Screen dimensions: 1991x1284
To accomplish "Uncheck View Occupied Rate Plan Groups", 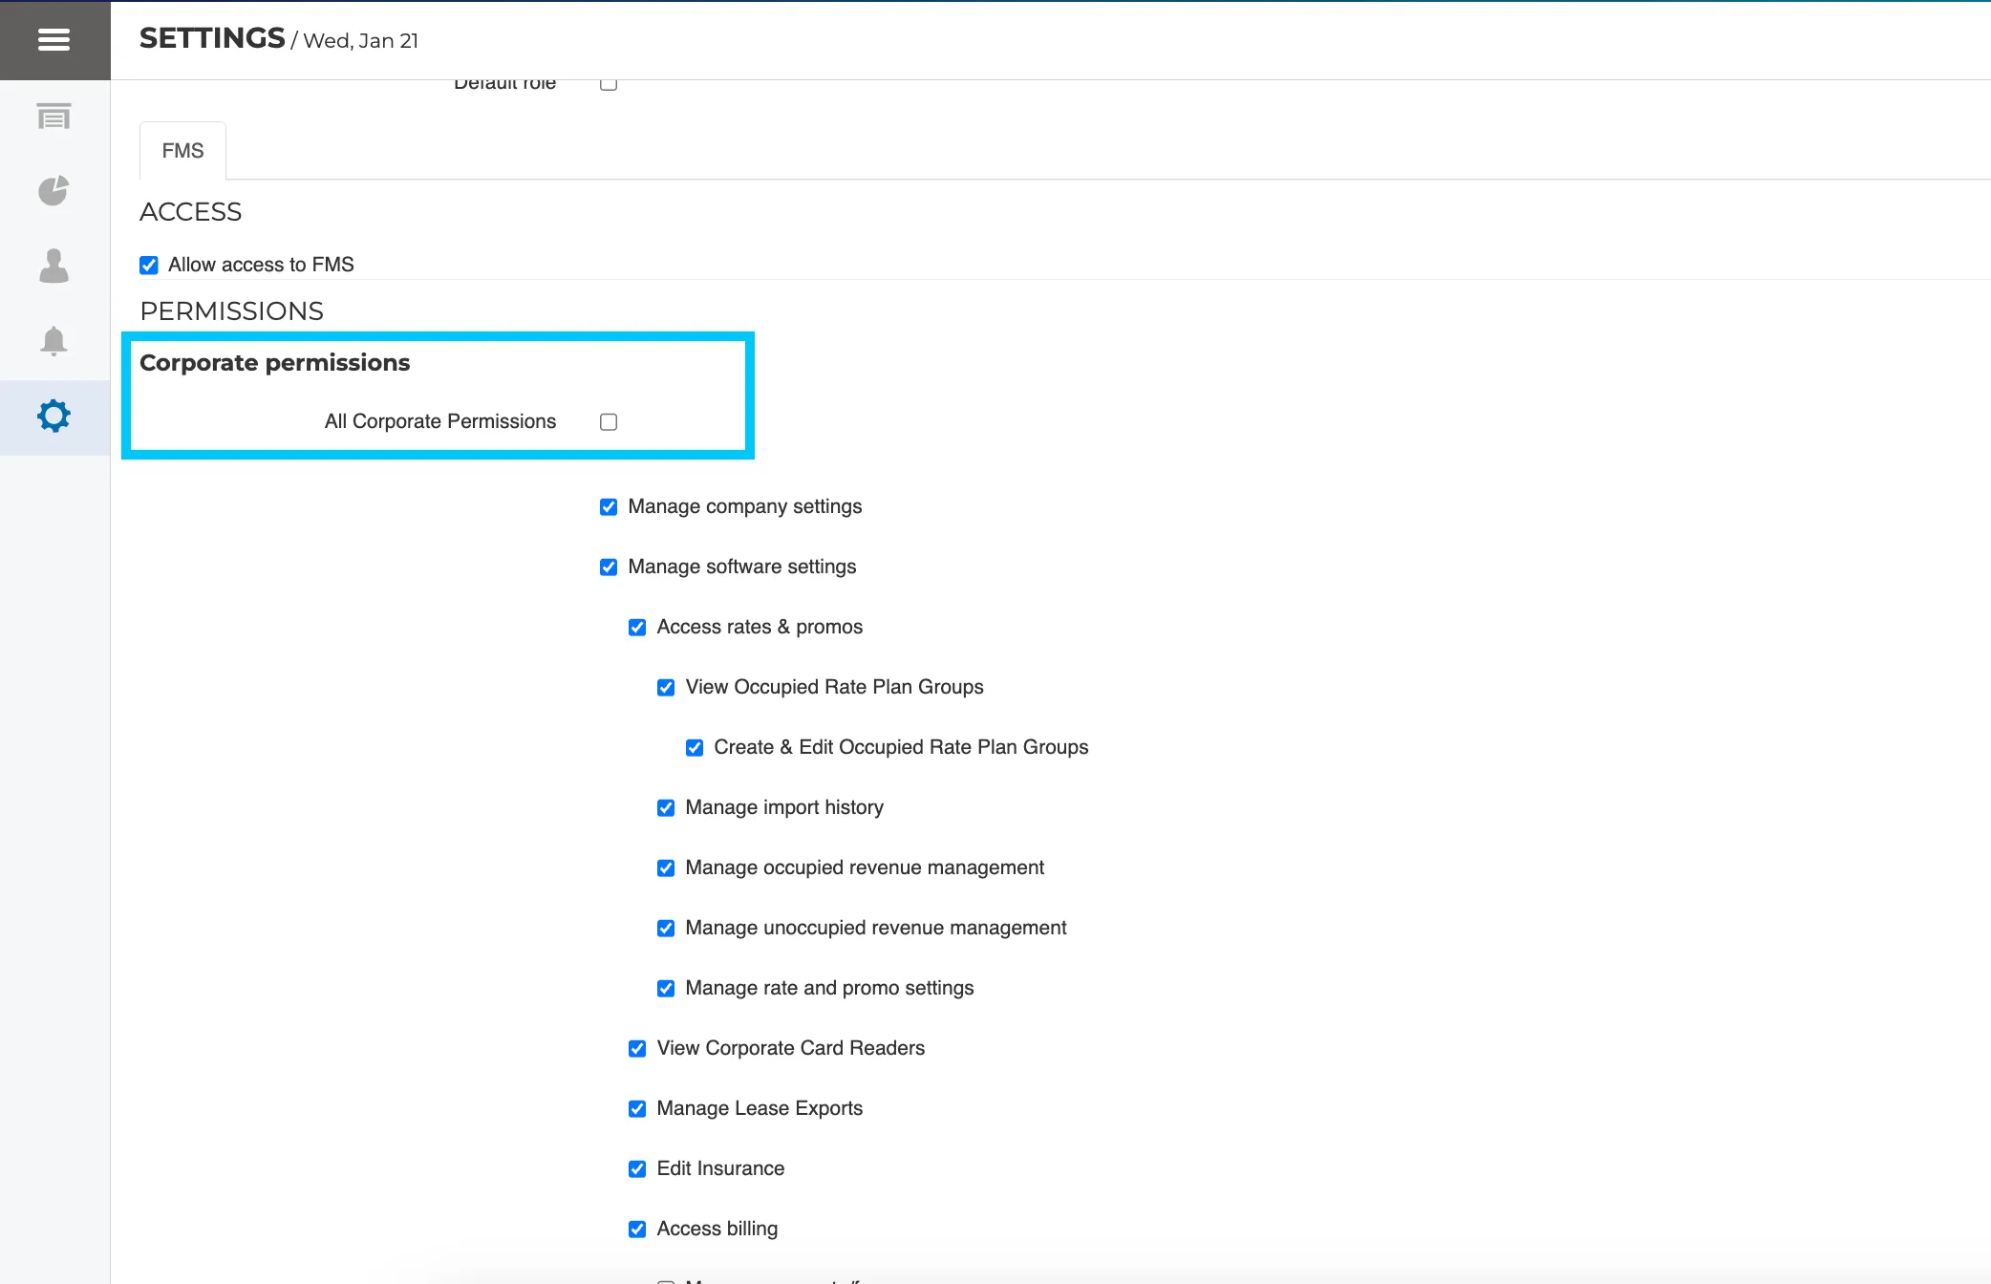I will [666, 688].
